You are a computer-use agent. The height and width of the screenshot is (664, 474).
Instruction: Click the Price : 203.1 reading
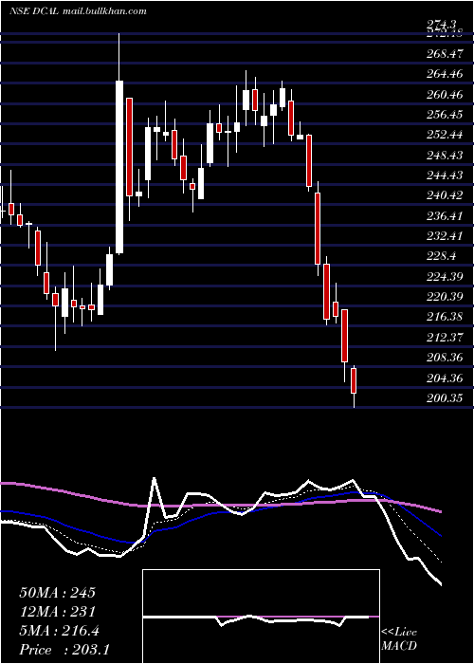click(64, 650)
